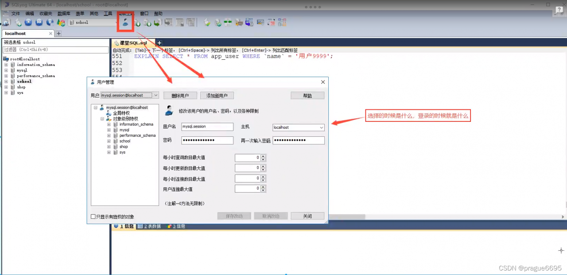Viewport: 567px width, 275px height.
Task: Click the picture-like visual data toolbar icon
Action: [260, 23]
